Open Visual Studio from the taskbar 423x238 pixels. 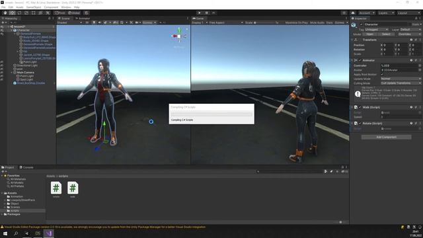(48, 233)
